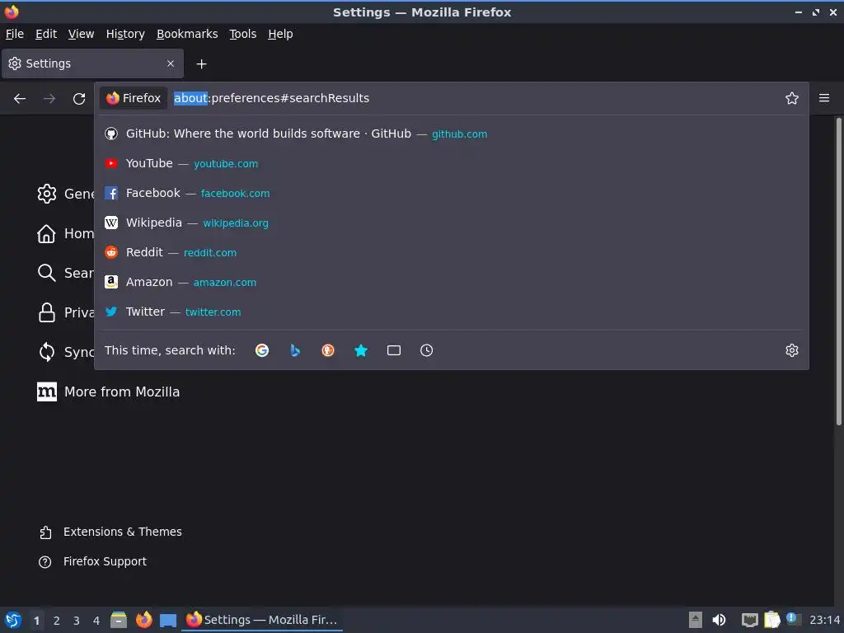Click the YouTube favicon in suggestions
Viewport: 844px width, 633px height.
[111, 163]
